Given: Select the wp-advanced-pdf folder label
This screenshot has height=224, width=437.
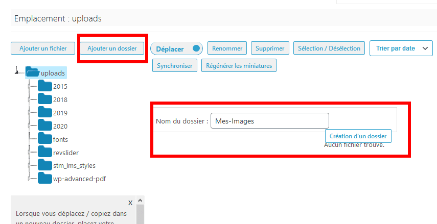Looking at the screenshot, I should click(x=79, y=179).
